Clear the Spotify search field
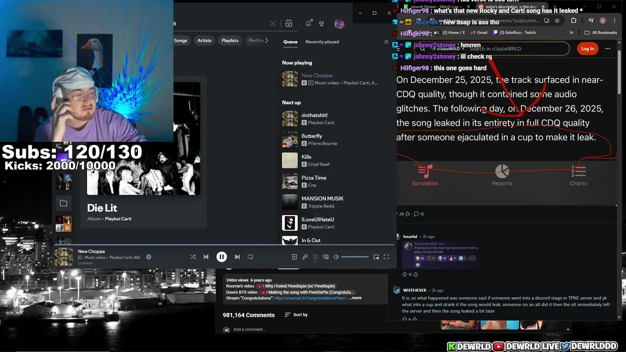The image size is (626, 352). [273, 23]
